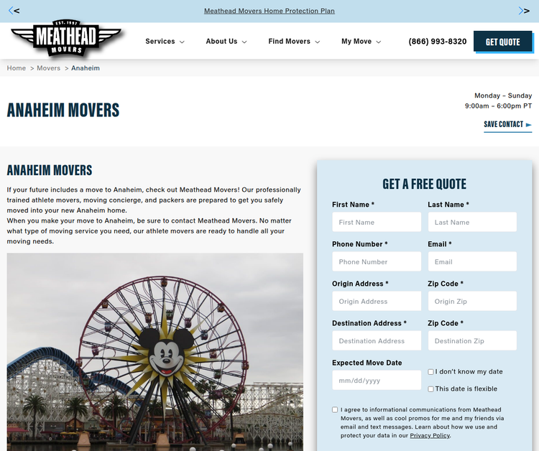Expand the About Us menu chevron
This screenshot has width=539, height=451.
click(244, 42)
